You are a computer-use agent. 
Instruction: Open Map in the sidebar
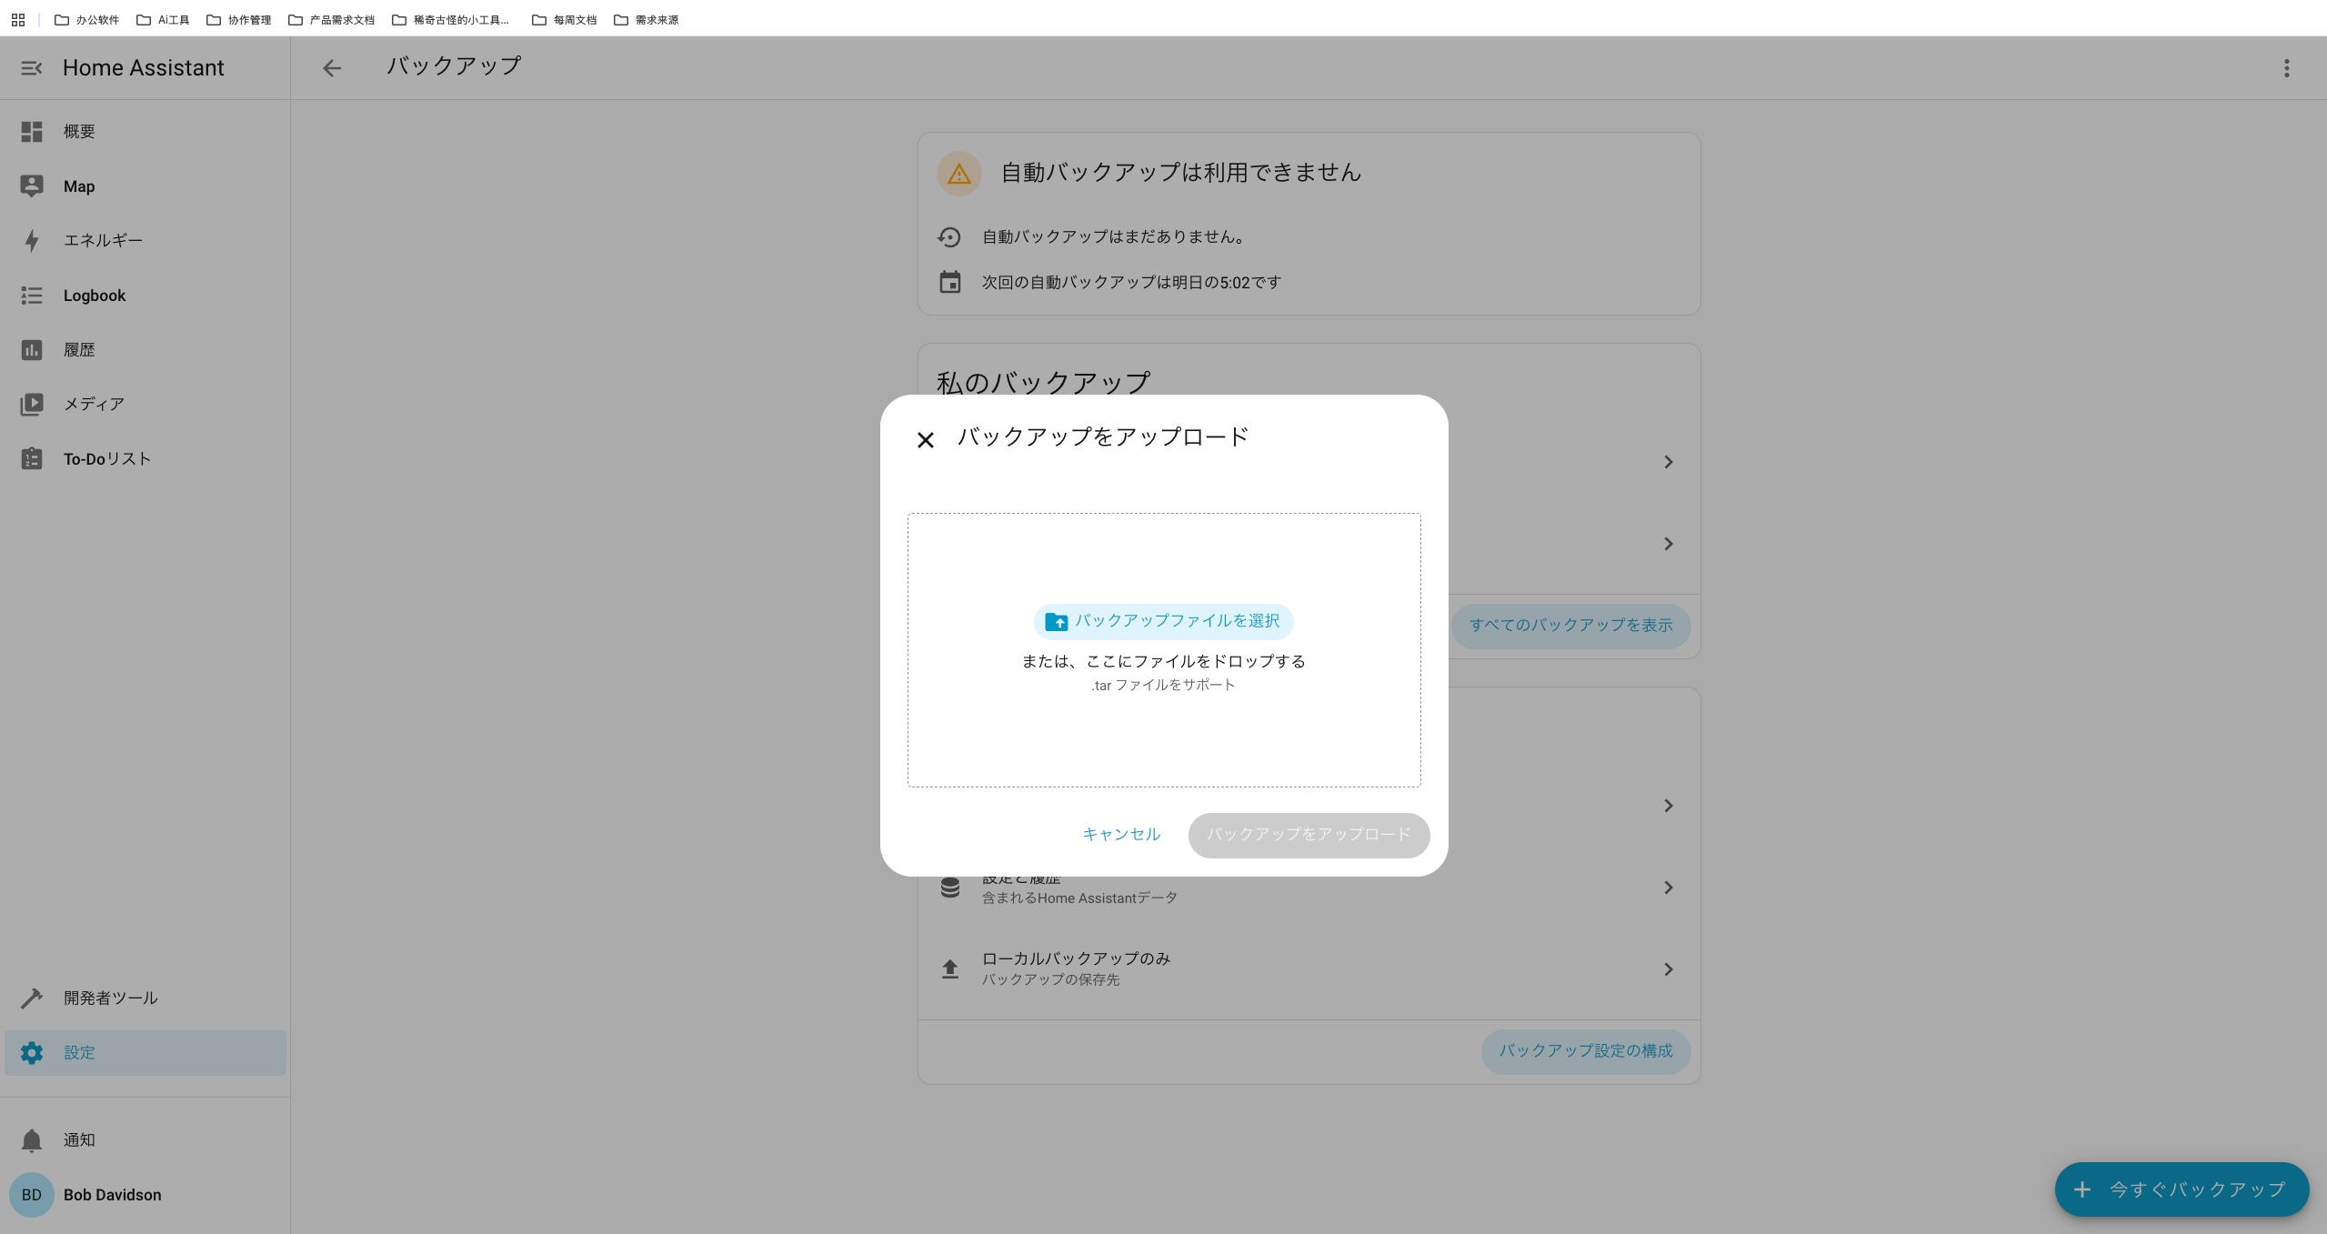click(145, 186)
